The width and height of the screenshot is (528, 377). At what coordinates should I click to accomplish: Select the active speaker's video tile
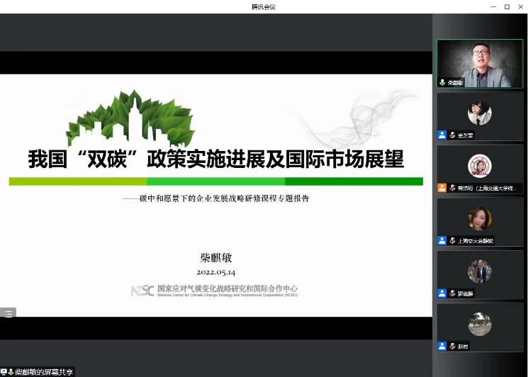(480, 62)
